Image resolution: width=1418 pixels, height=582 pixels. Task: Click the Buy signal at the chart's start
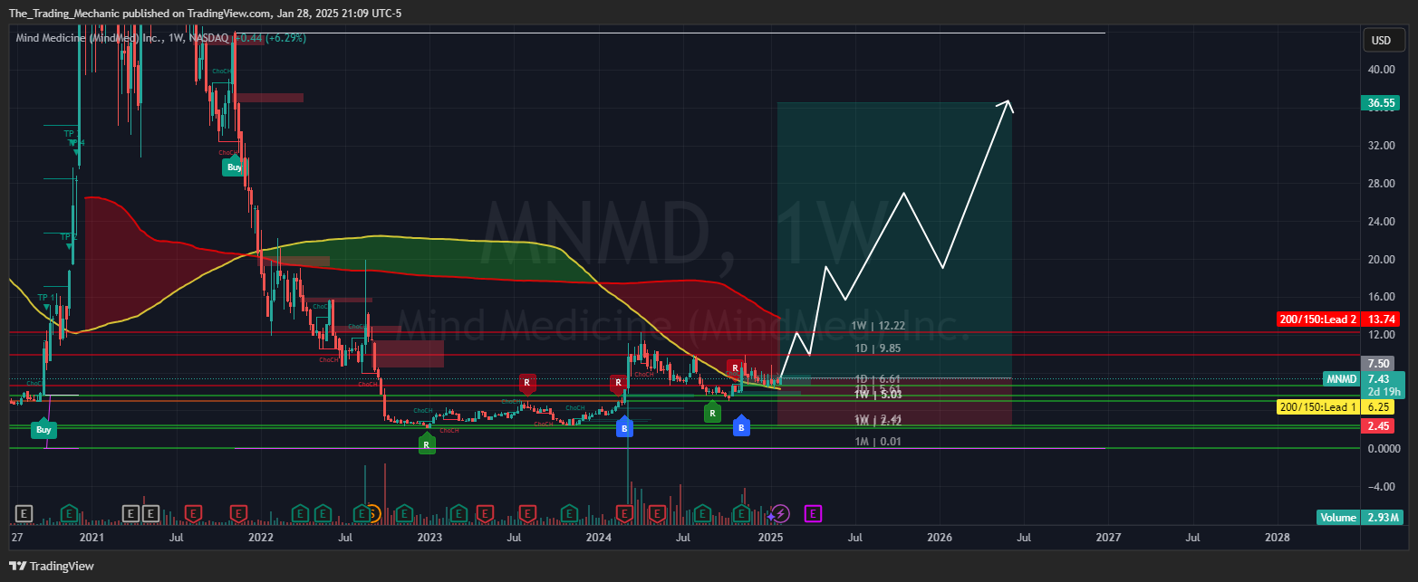click(43, 429)
